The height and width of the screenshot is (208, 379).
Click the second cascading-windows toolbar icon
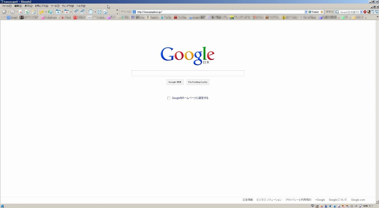pyautogui.click(x=83, y=11)
